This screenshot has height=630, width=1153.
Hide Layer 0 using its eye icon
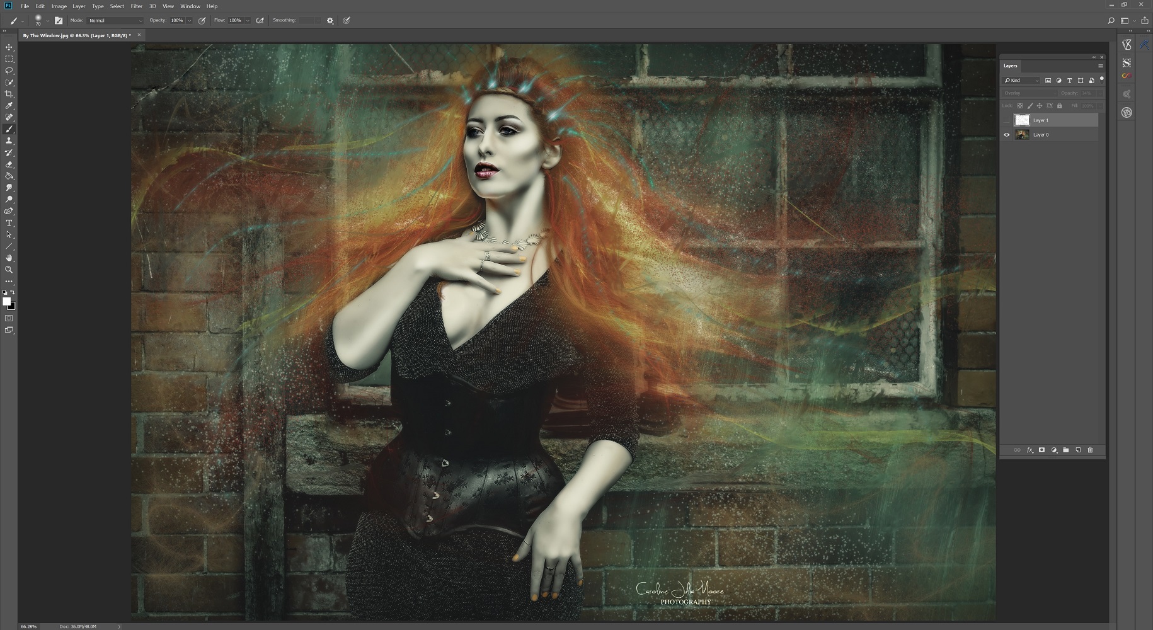[1006, 135]
